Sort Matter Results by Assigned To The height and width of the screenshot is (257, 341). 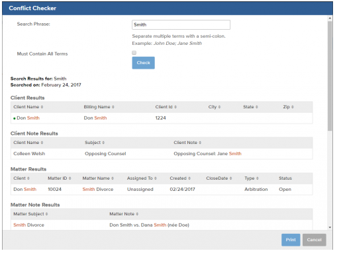coord(142,178)
